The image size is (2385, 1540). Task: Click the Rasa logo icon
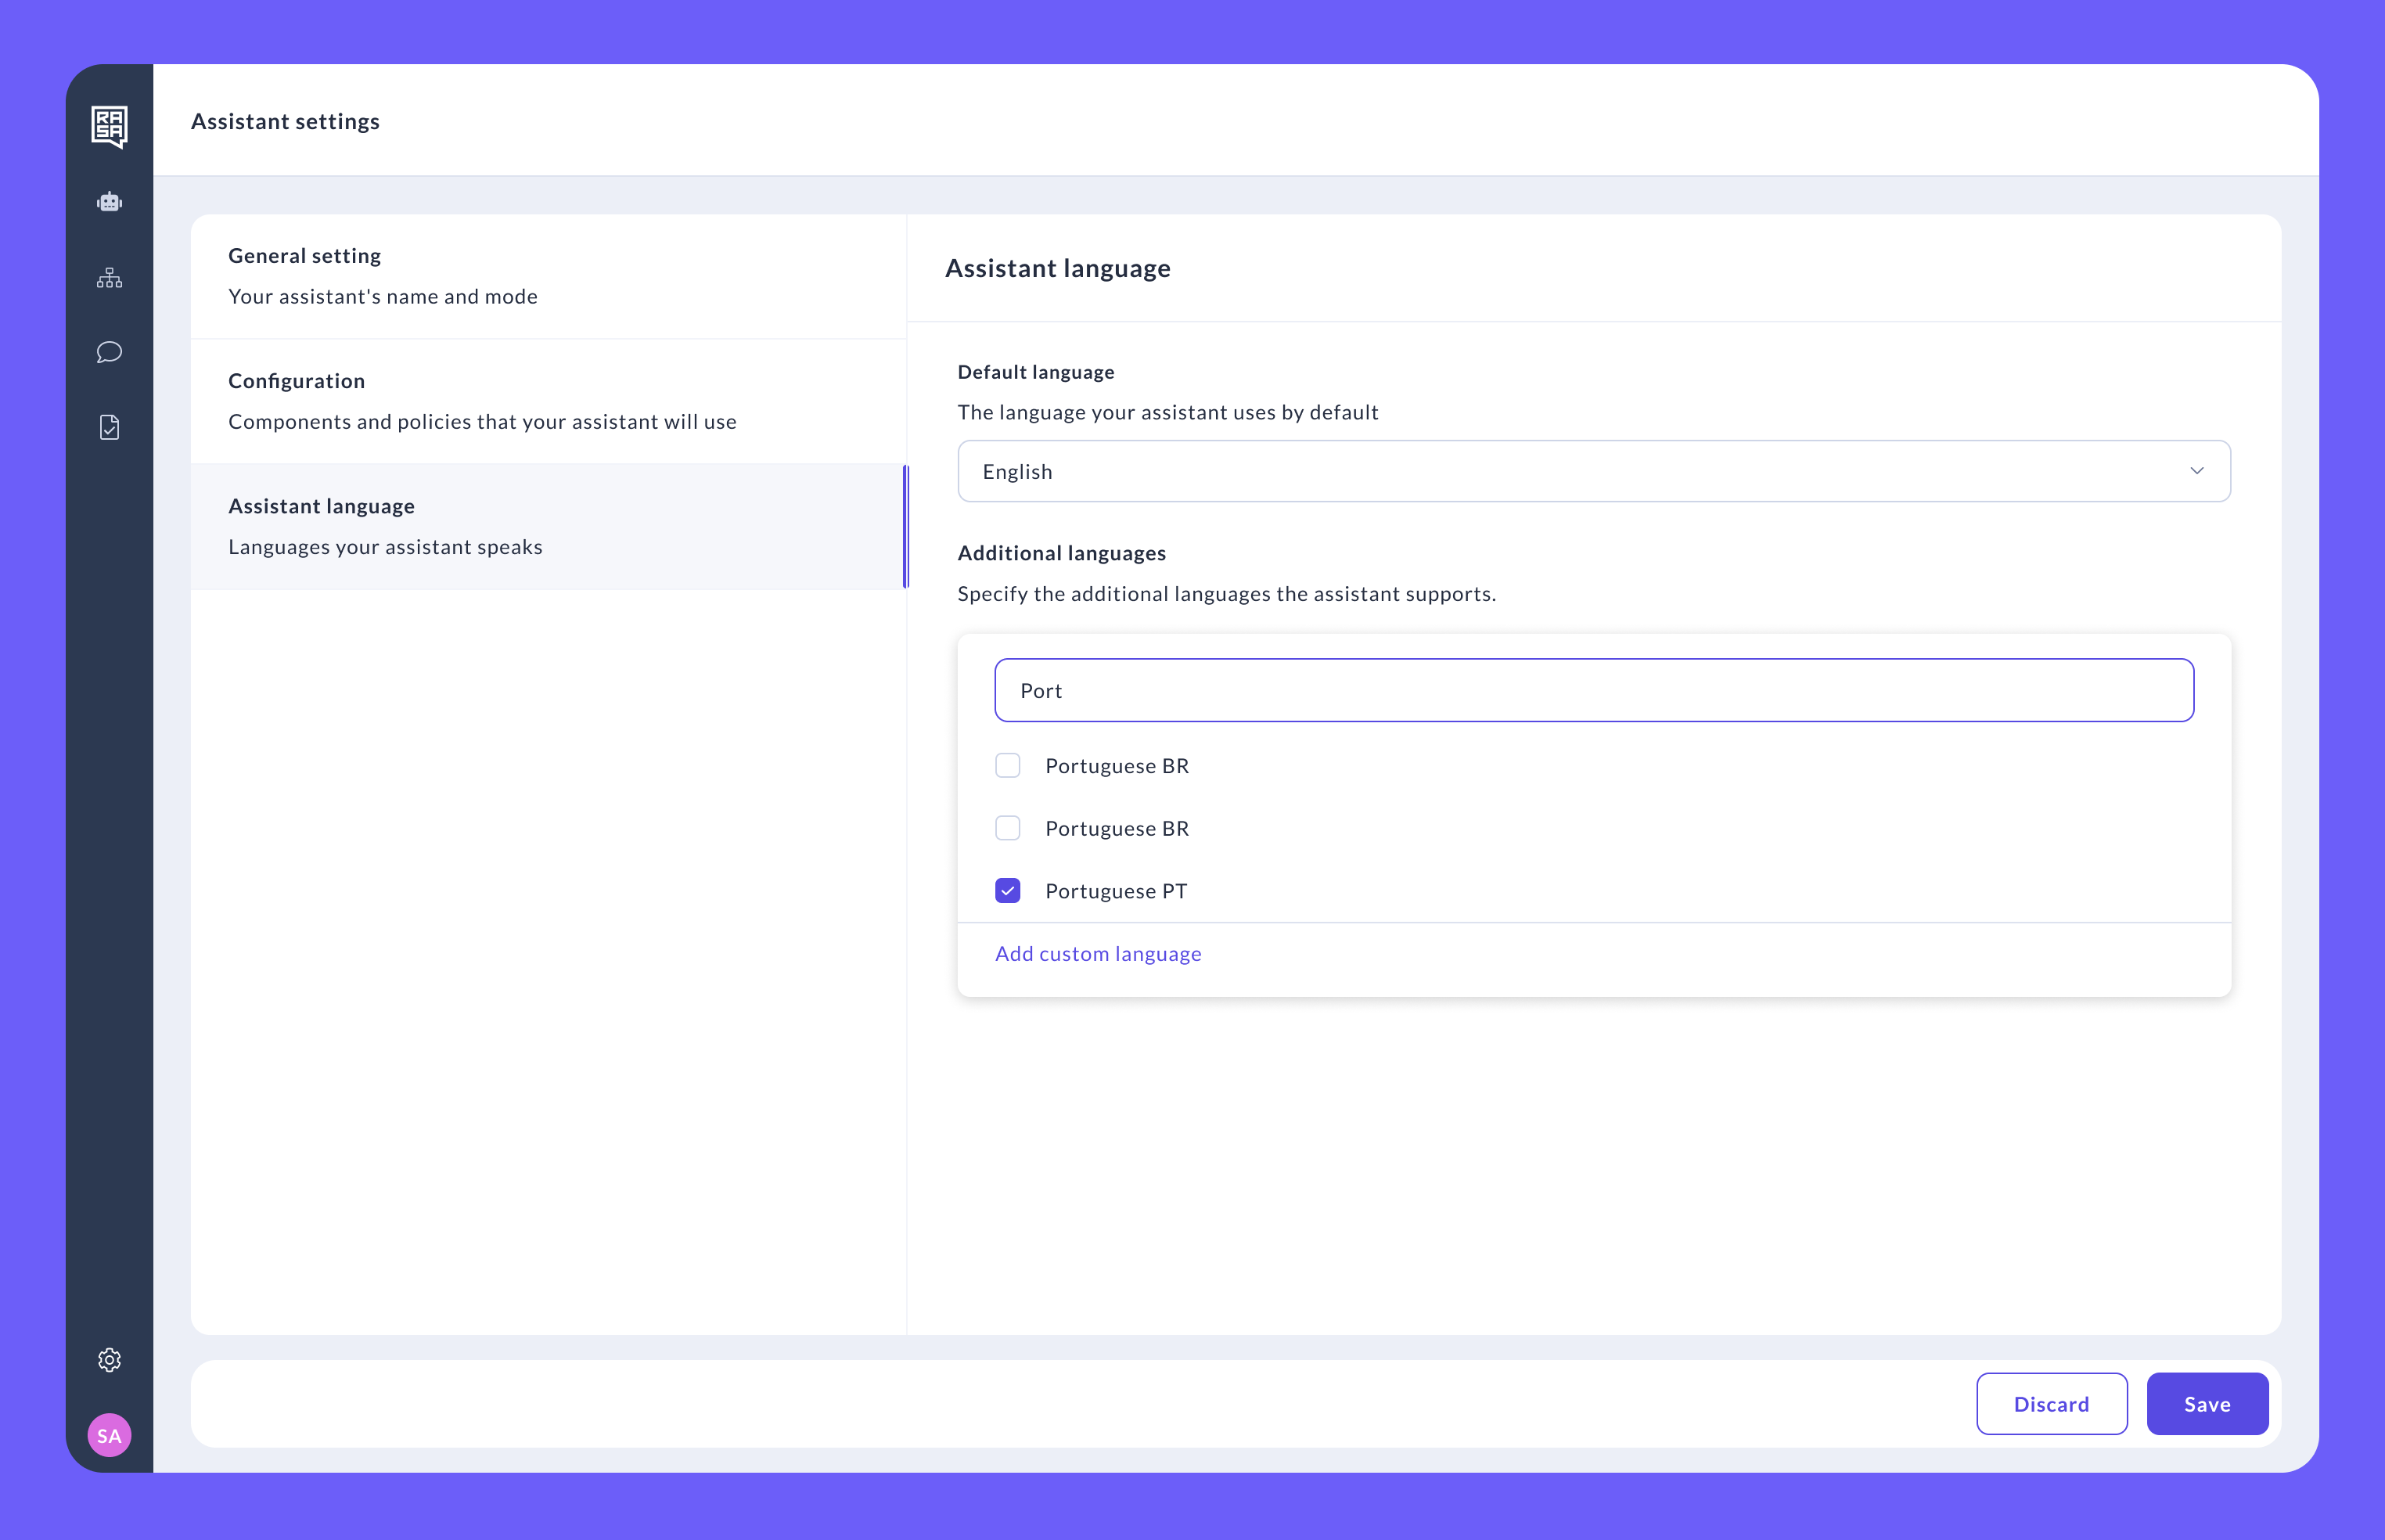pyautogui.click(x=109, y=126)
